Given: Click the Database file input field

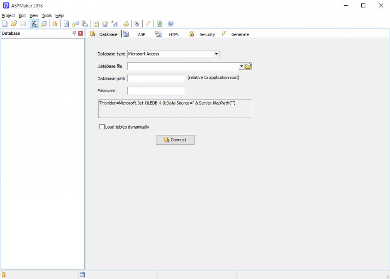Looking at the screenshot, I should click(183, 66).
